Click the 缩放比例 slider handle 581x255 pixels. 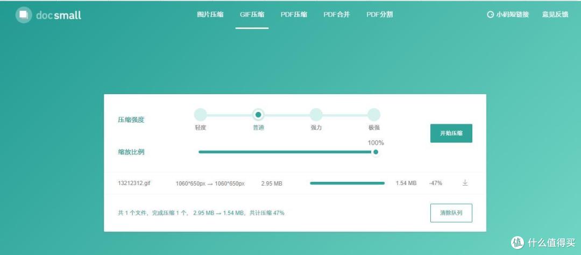tap(375, 152)
